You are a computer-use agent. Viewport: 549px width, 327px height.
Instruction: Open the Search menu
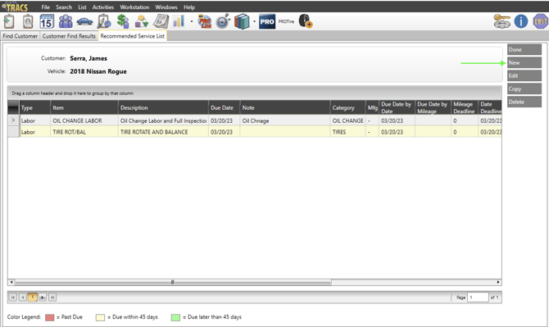click(x=64, y=7)
